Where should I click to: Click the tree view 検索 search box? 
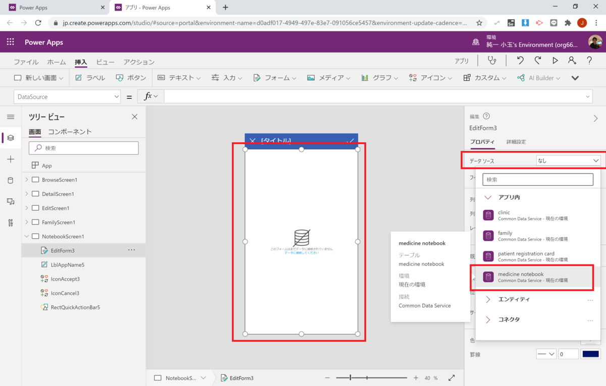click(x=83, y=148)
